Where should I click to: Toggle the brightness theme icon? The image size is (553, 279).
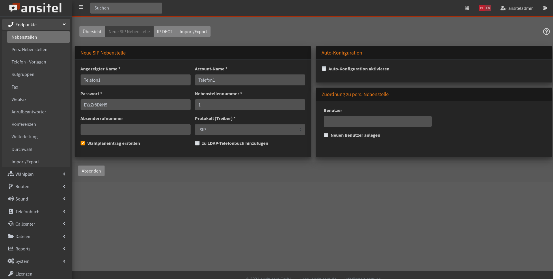(x=467, y=8)
